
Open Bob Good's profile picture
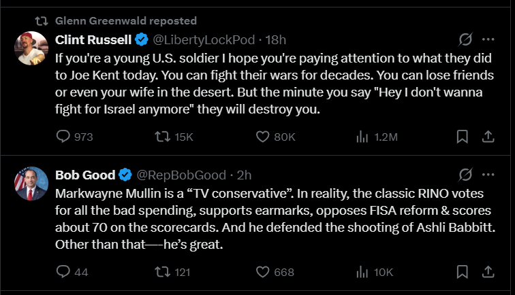point(31,184)
